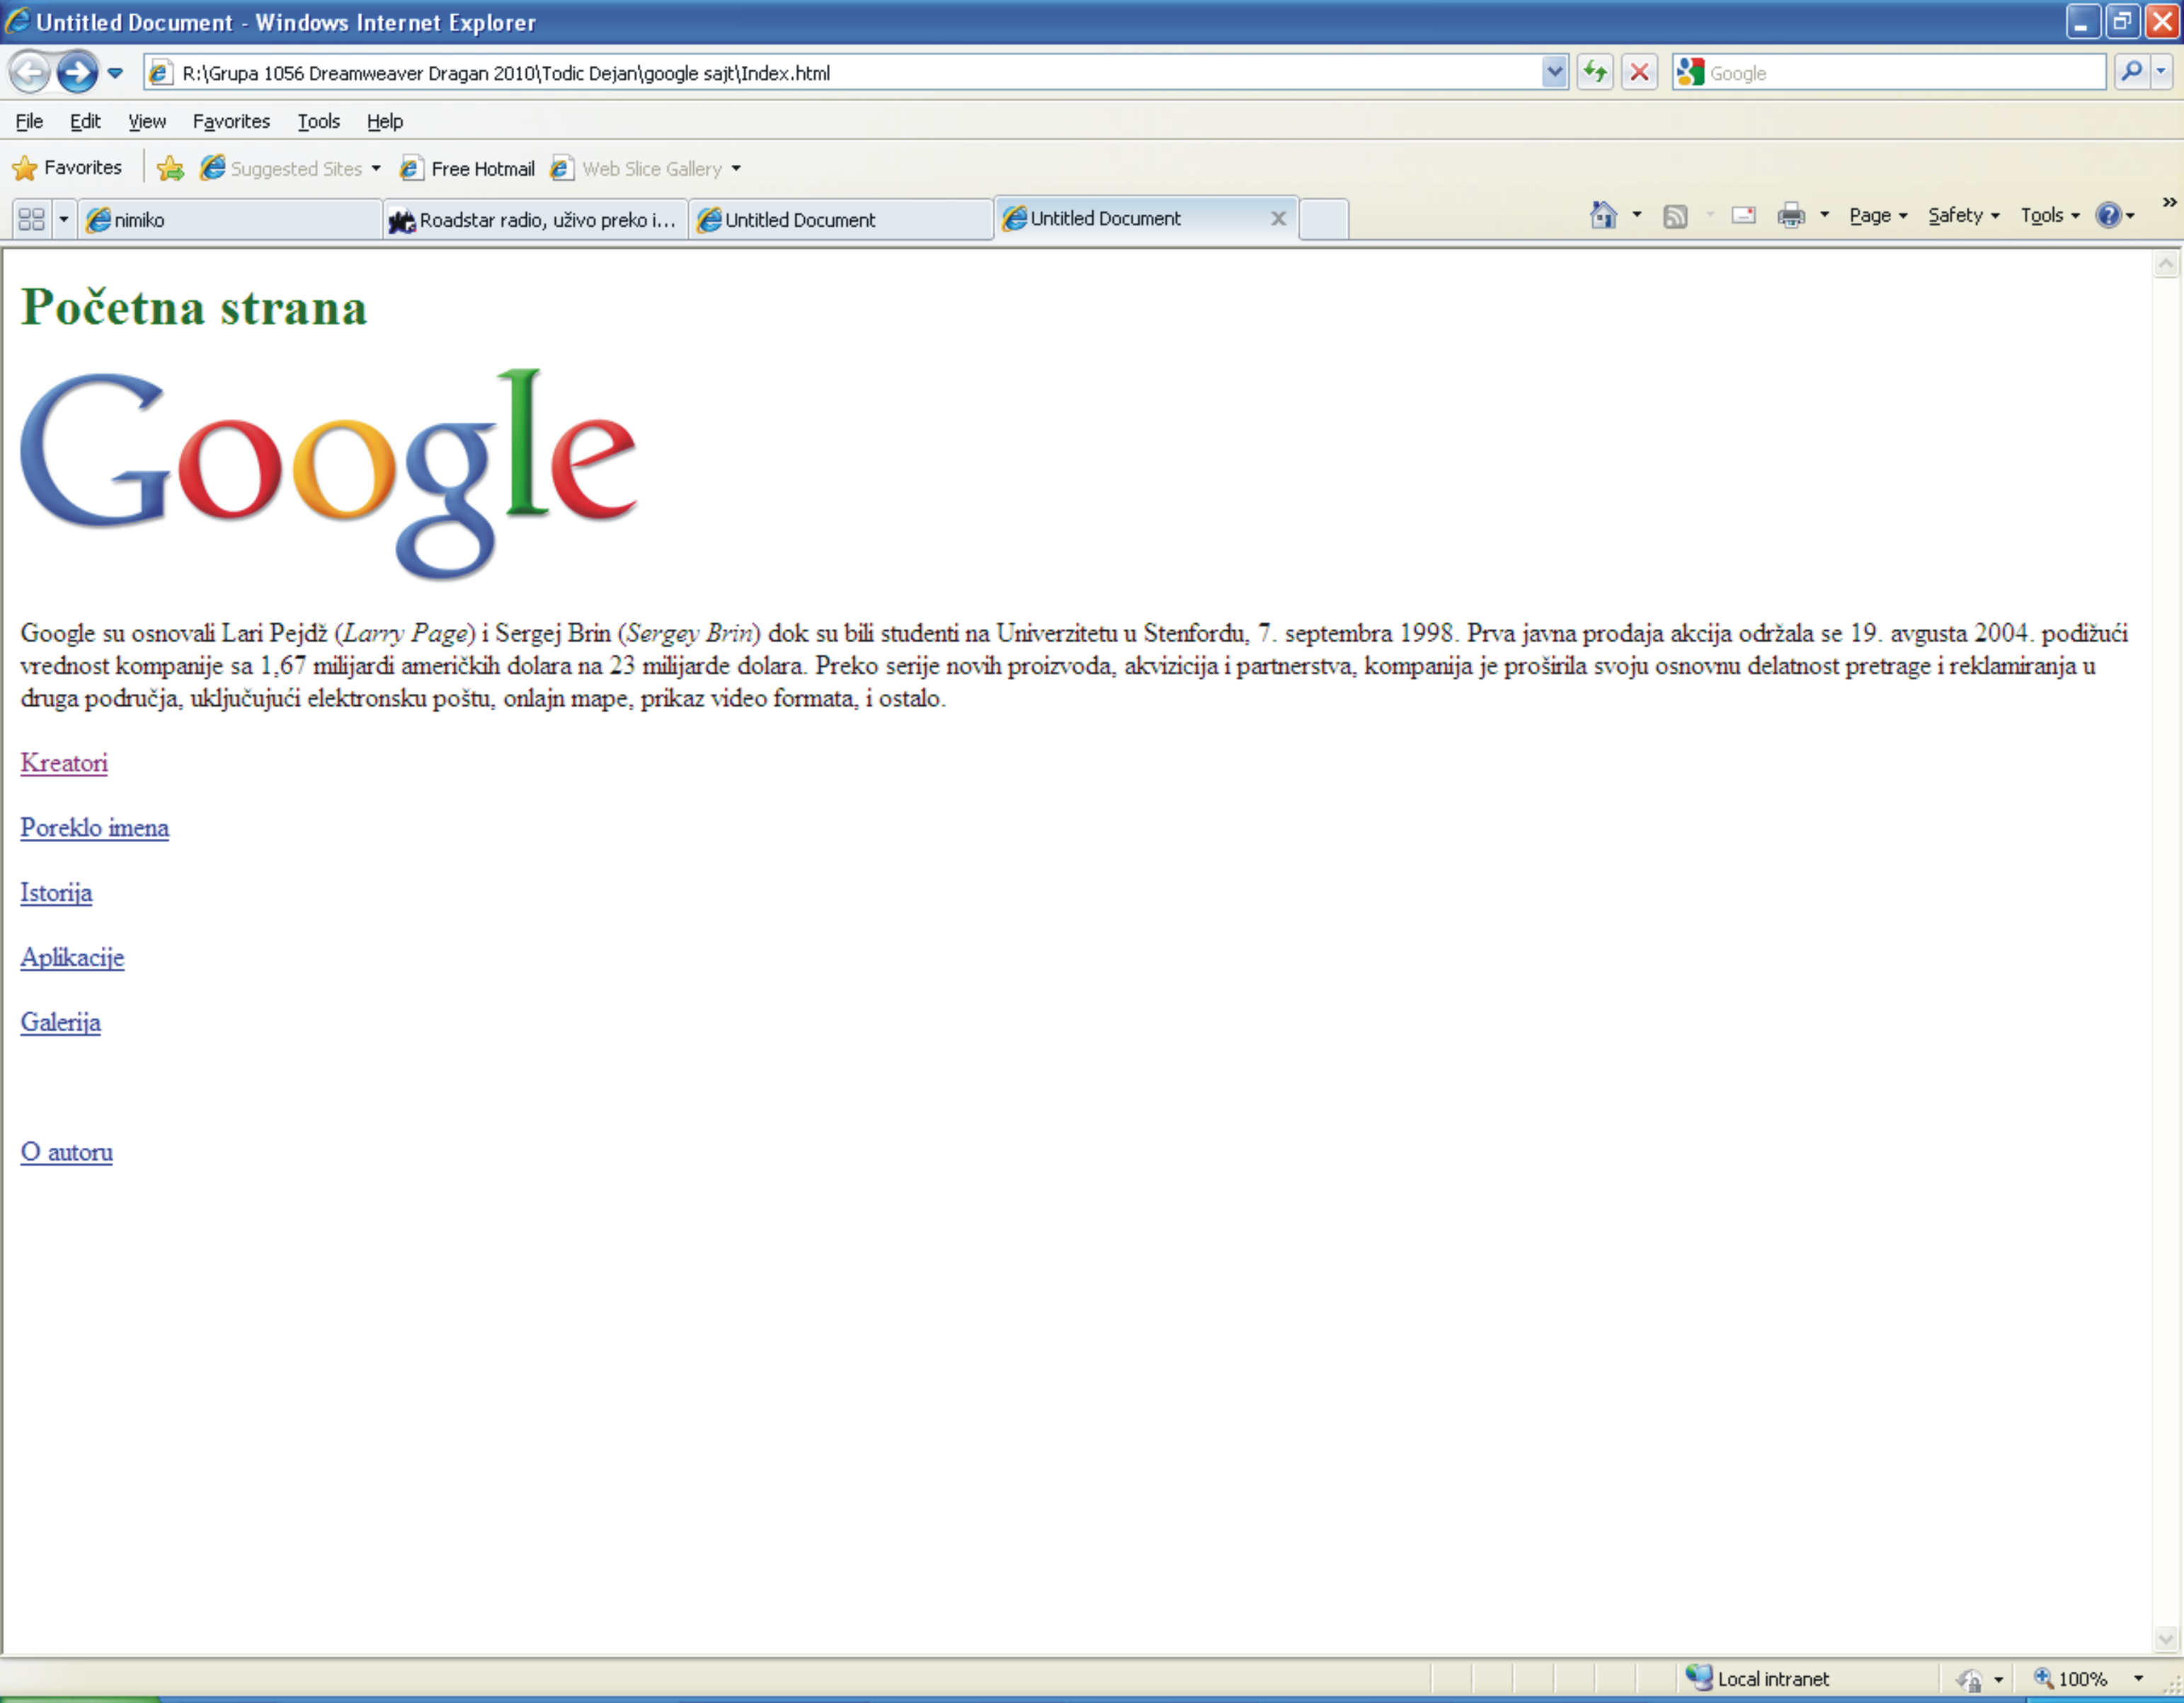The height and width of the screenshot is (1703, 2184).
Task: Click the RSS feeds icon
Action: tap(1675, 216)
